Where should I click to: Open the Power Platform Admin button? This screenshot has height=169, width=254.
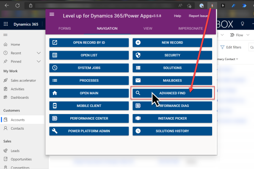click(x=89, y=131)
